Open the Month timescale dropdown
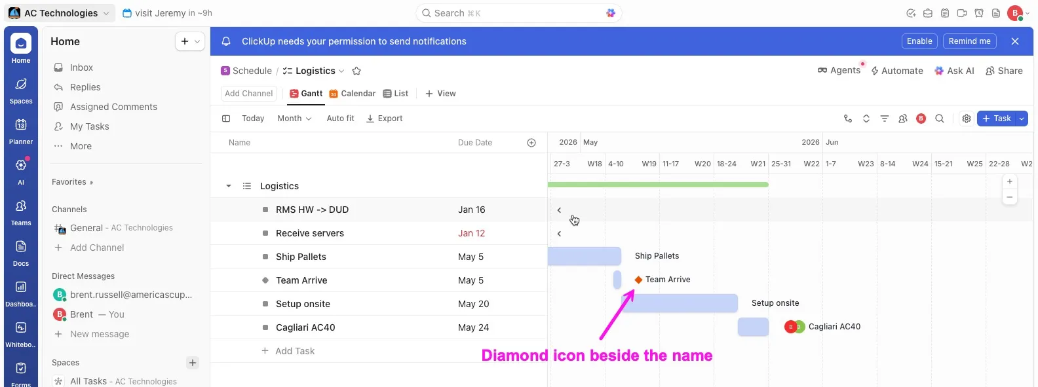This screenshot has width=1038, height=387. tap(294, 119)
